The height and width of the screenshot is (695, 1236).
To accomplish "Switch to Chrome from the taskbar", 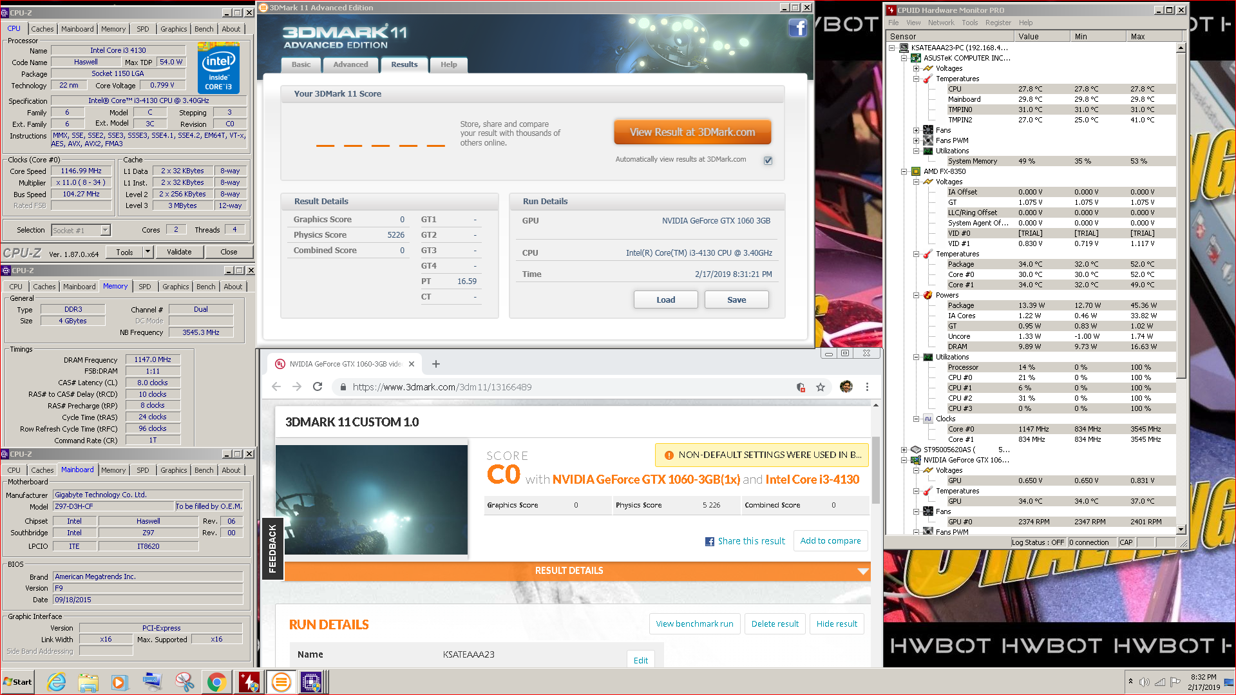I will (x=216, y=682).
